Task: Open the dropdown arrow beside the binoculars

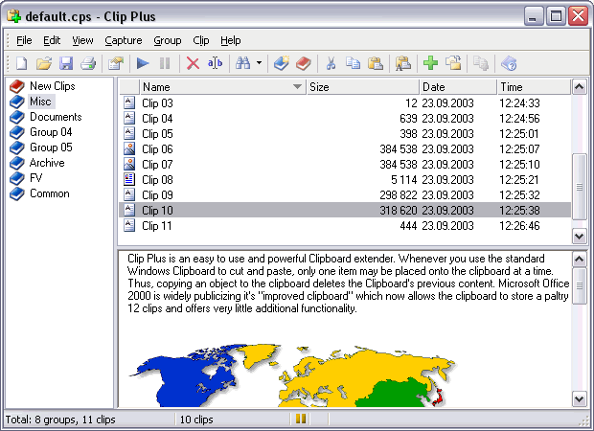Action: tap(259, 63)
